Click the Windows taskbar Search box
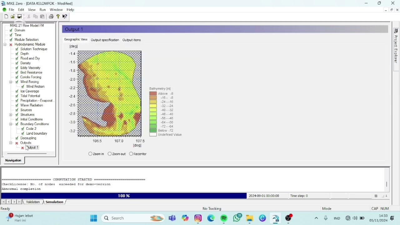 pos(133,218)
